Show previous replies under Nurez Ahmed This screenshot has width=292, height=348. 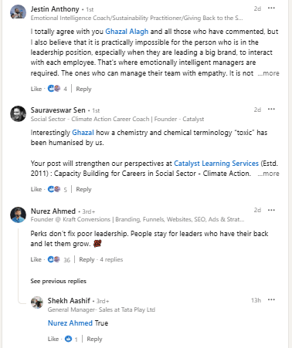pos(59,281)
